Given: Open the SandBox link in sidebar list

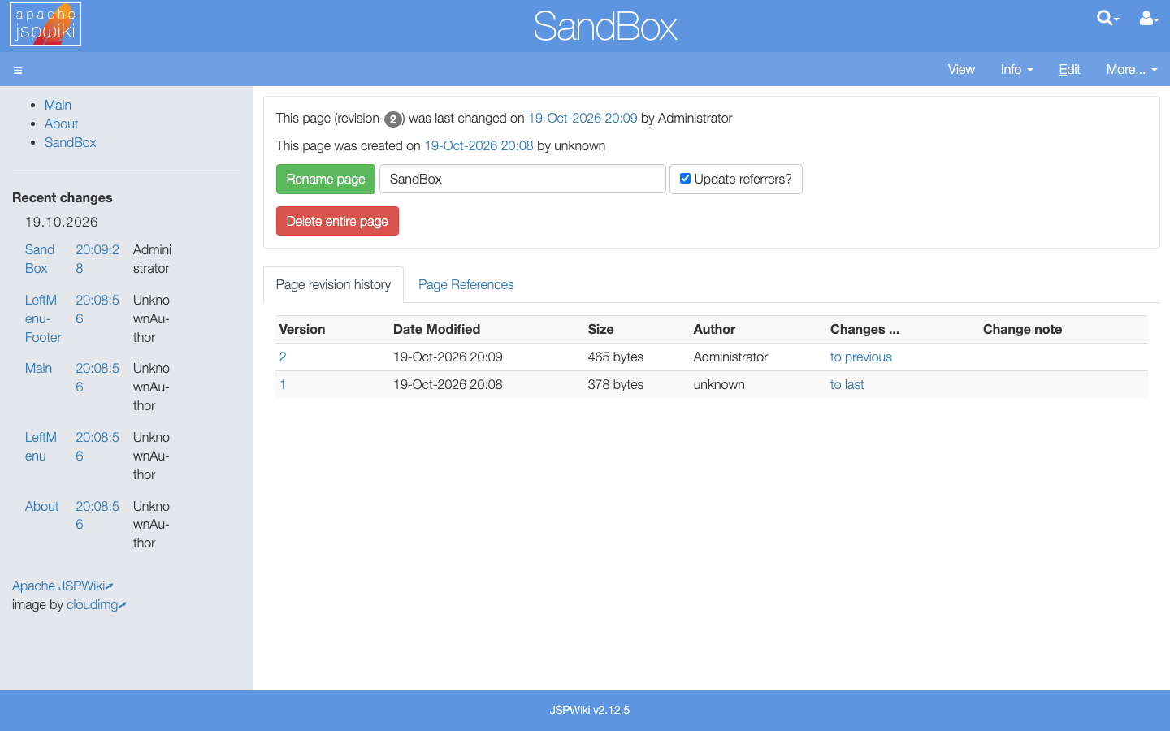Looking at the screenshot, I should pyautogui.click(x=71, y=142).
